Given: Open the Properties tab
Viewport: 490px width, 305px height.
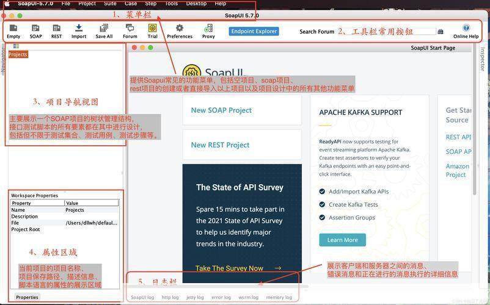Looking at the screenshot, I should click(27, 297).
